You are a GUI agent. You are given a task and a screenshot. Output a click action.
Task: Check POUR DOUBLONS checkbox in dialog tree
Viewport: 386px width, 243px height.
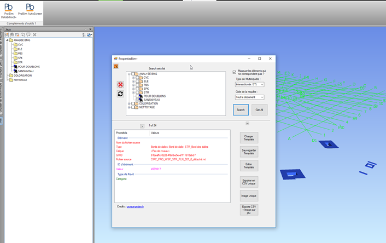coord(137,96)
